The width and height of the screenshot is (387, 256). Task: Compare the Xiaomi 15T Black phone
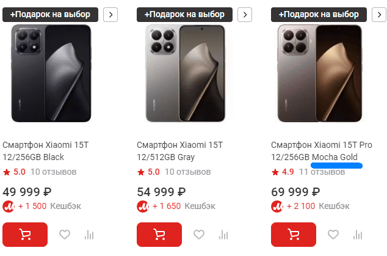click(x=90, y=235)
